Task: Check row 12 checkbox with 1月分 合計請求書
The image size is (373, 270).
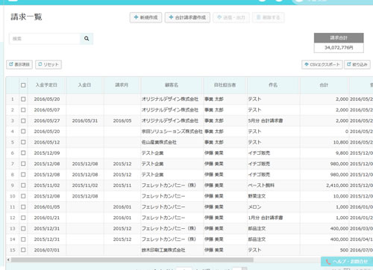Action: pos(23,218)
